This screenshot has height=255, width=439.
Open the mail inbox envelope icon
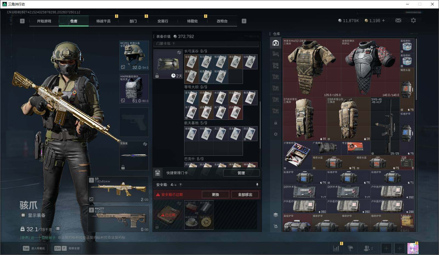pyautogui.click(x=398, y=21)
